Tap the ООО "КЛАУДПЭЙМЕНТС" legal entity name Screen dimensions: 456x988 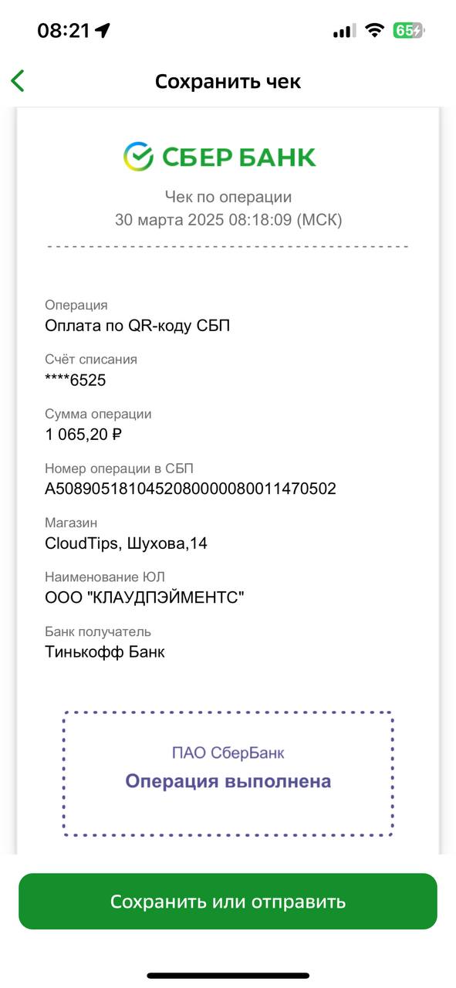click(x=145, y=597)
